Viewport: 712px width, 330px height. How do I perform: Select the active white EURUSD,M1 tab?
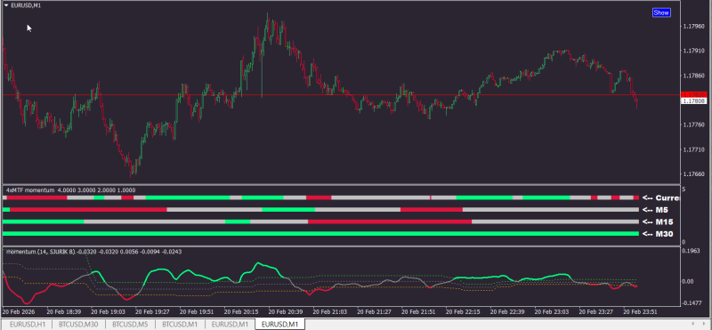(x=279, y=325)
